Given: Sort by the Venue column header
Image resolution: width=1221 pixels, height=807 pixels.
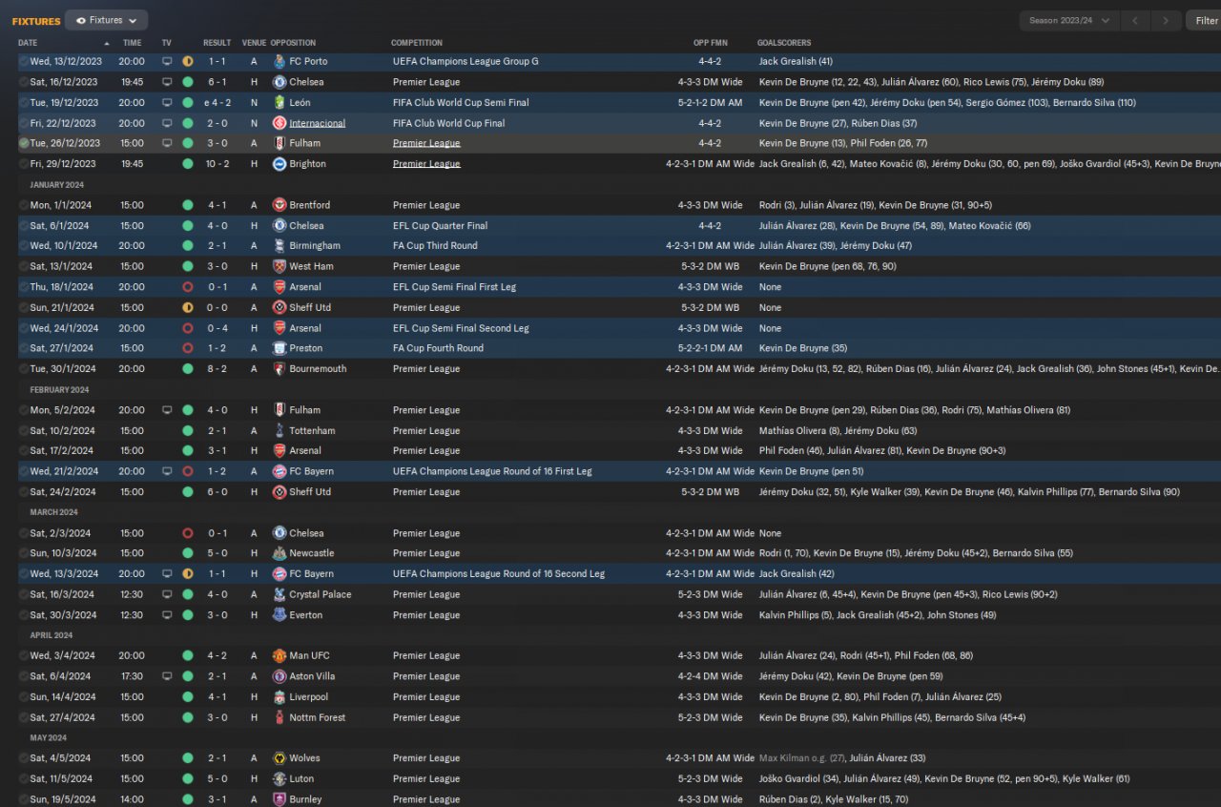Looking at the screenshot, I should [x=254, y=43].
